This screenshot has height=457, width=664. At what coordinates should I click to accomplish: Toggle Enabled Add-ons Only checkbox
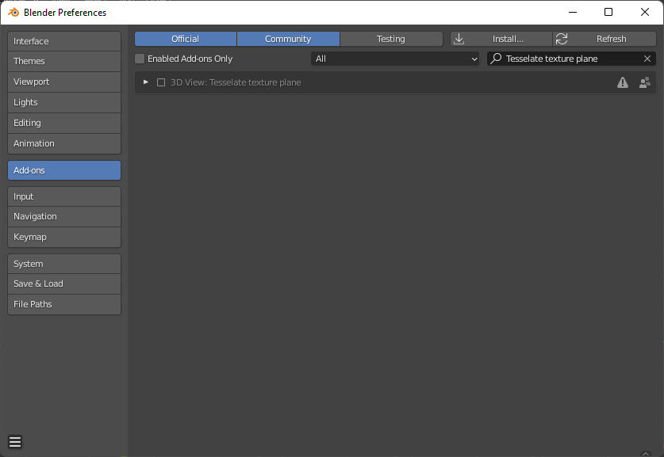point(140,59)
